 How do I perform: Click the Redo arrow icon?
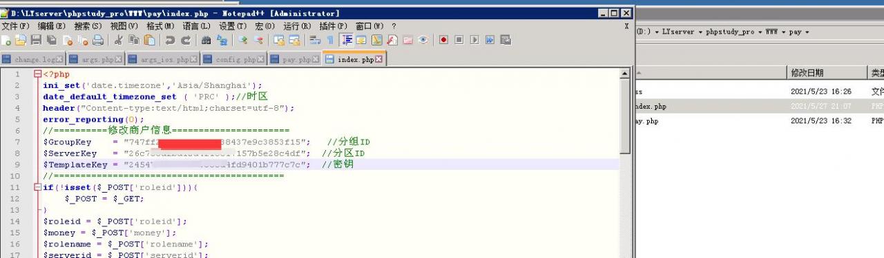(186, 40)
